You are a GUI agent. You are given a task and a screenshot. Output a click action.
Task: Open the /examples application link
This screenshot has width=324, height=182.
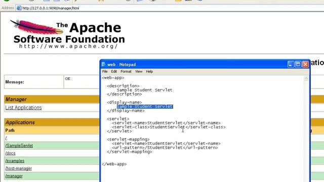tap(15, 161)
